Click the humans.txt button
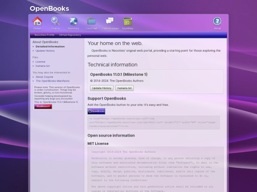Image resolution: width=257 pixels, height=192 pixels. tap(124, 88)
